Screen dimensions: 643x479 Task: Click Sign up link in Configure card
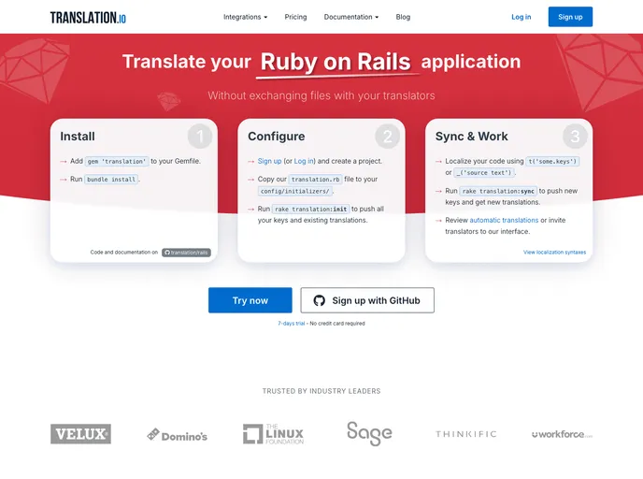click(269, 161)
